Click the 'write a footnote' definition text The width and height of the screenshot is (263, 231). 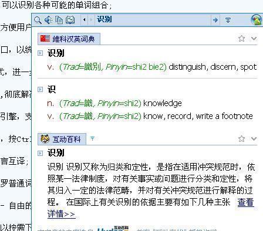224,116
